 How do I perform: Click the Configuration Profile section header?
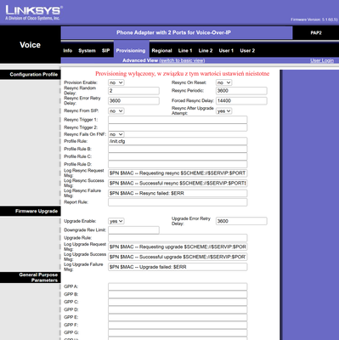[30, 75]
